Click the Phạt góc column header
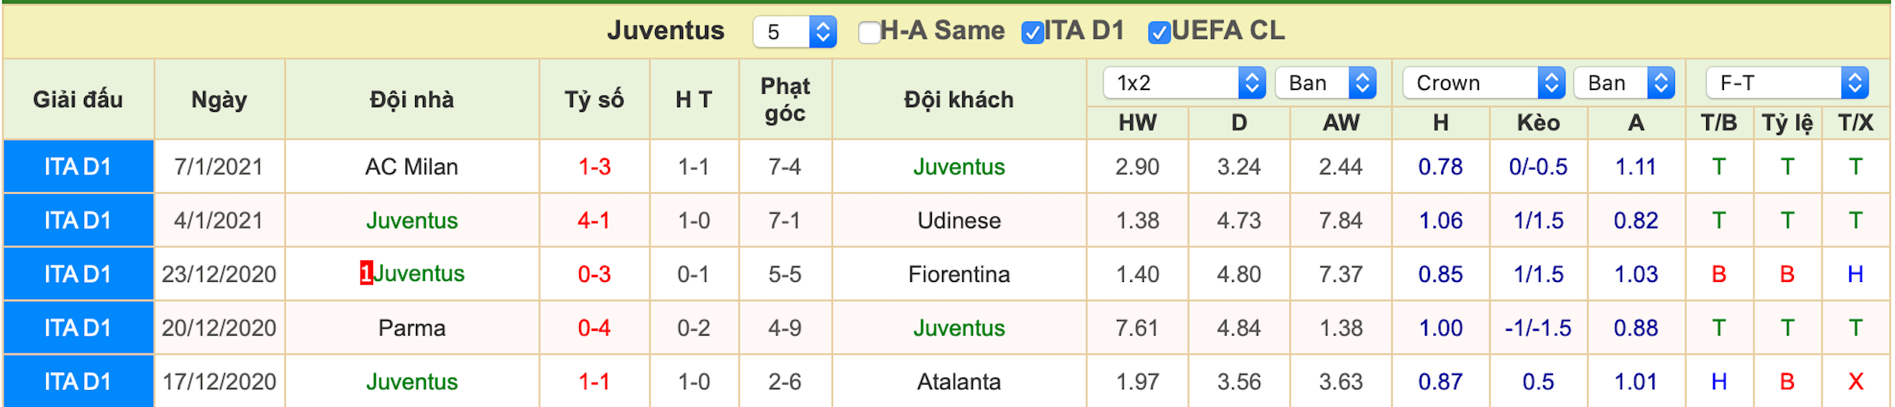1895x407 pixels. (785, 99)
